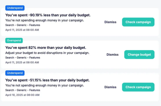Check campaign for the -51.15% underspend alert
The image size is (161, 106).
click(x=138, y=87)
